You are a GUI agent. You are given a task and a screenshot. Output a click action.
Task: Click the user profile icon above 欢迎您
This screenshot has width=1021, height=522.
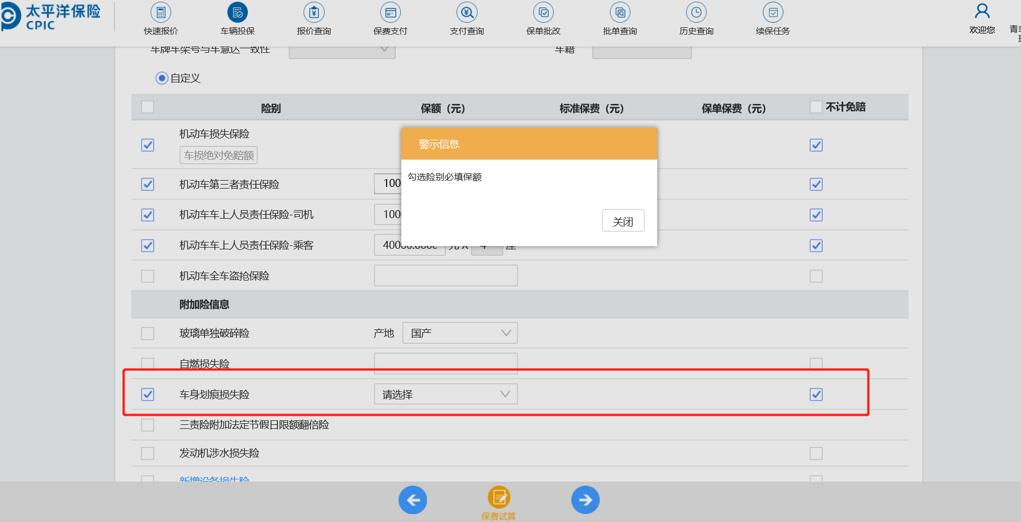coord(982,11)
